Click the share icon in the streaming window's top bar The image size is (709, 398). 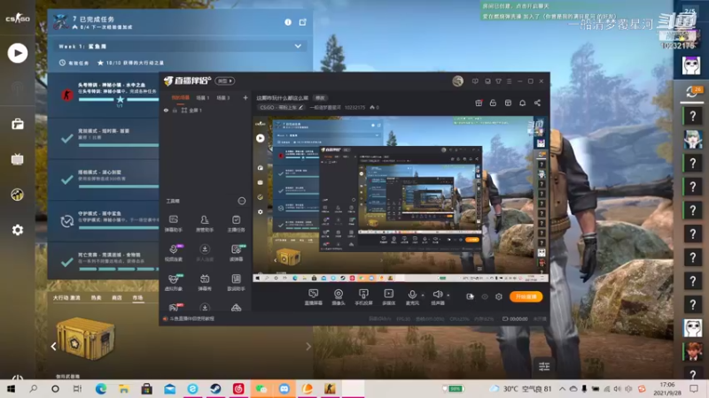537,103
